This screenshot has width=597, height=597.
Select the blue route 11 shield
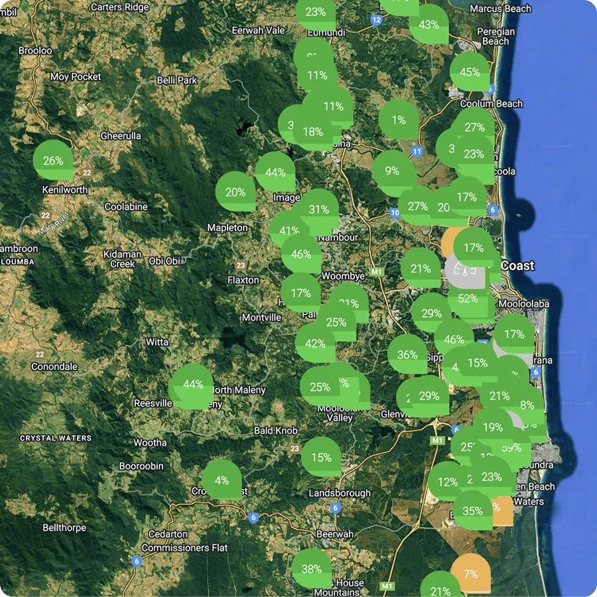417,152
